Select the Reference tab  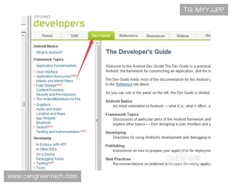(x=128, y=36)
